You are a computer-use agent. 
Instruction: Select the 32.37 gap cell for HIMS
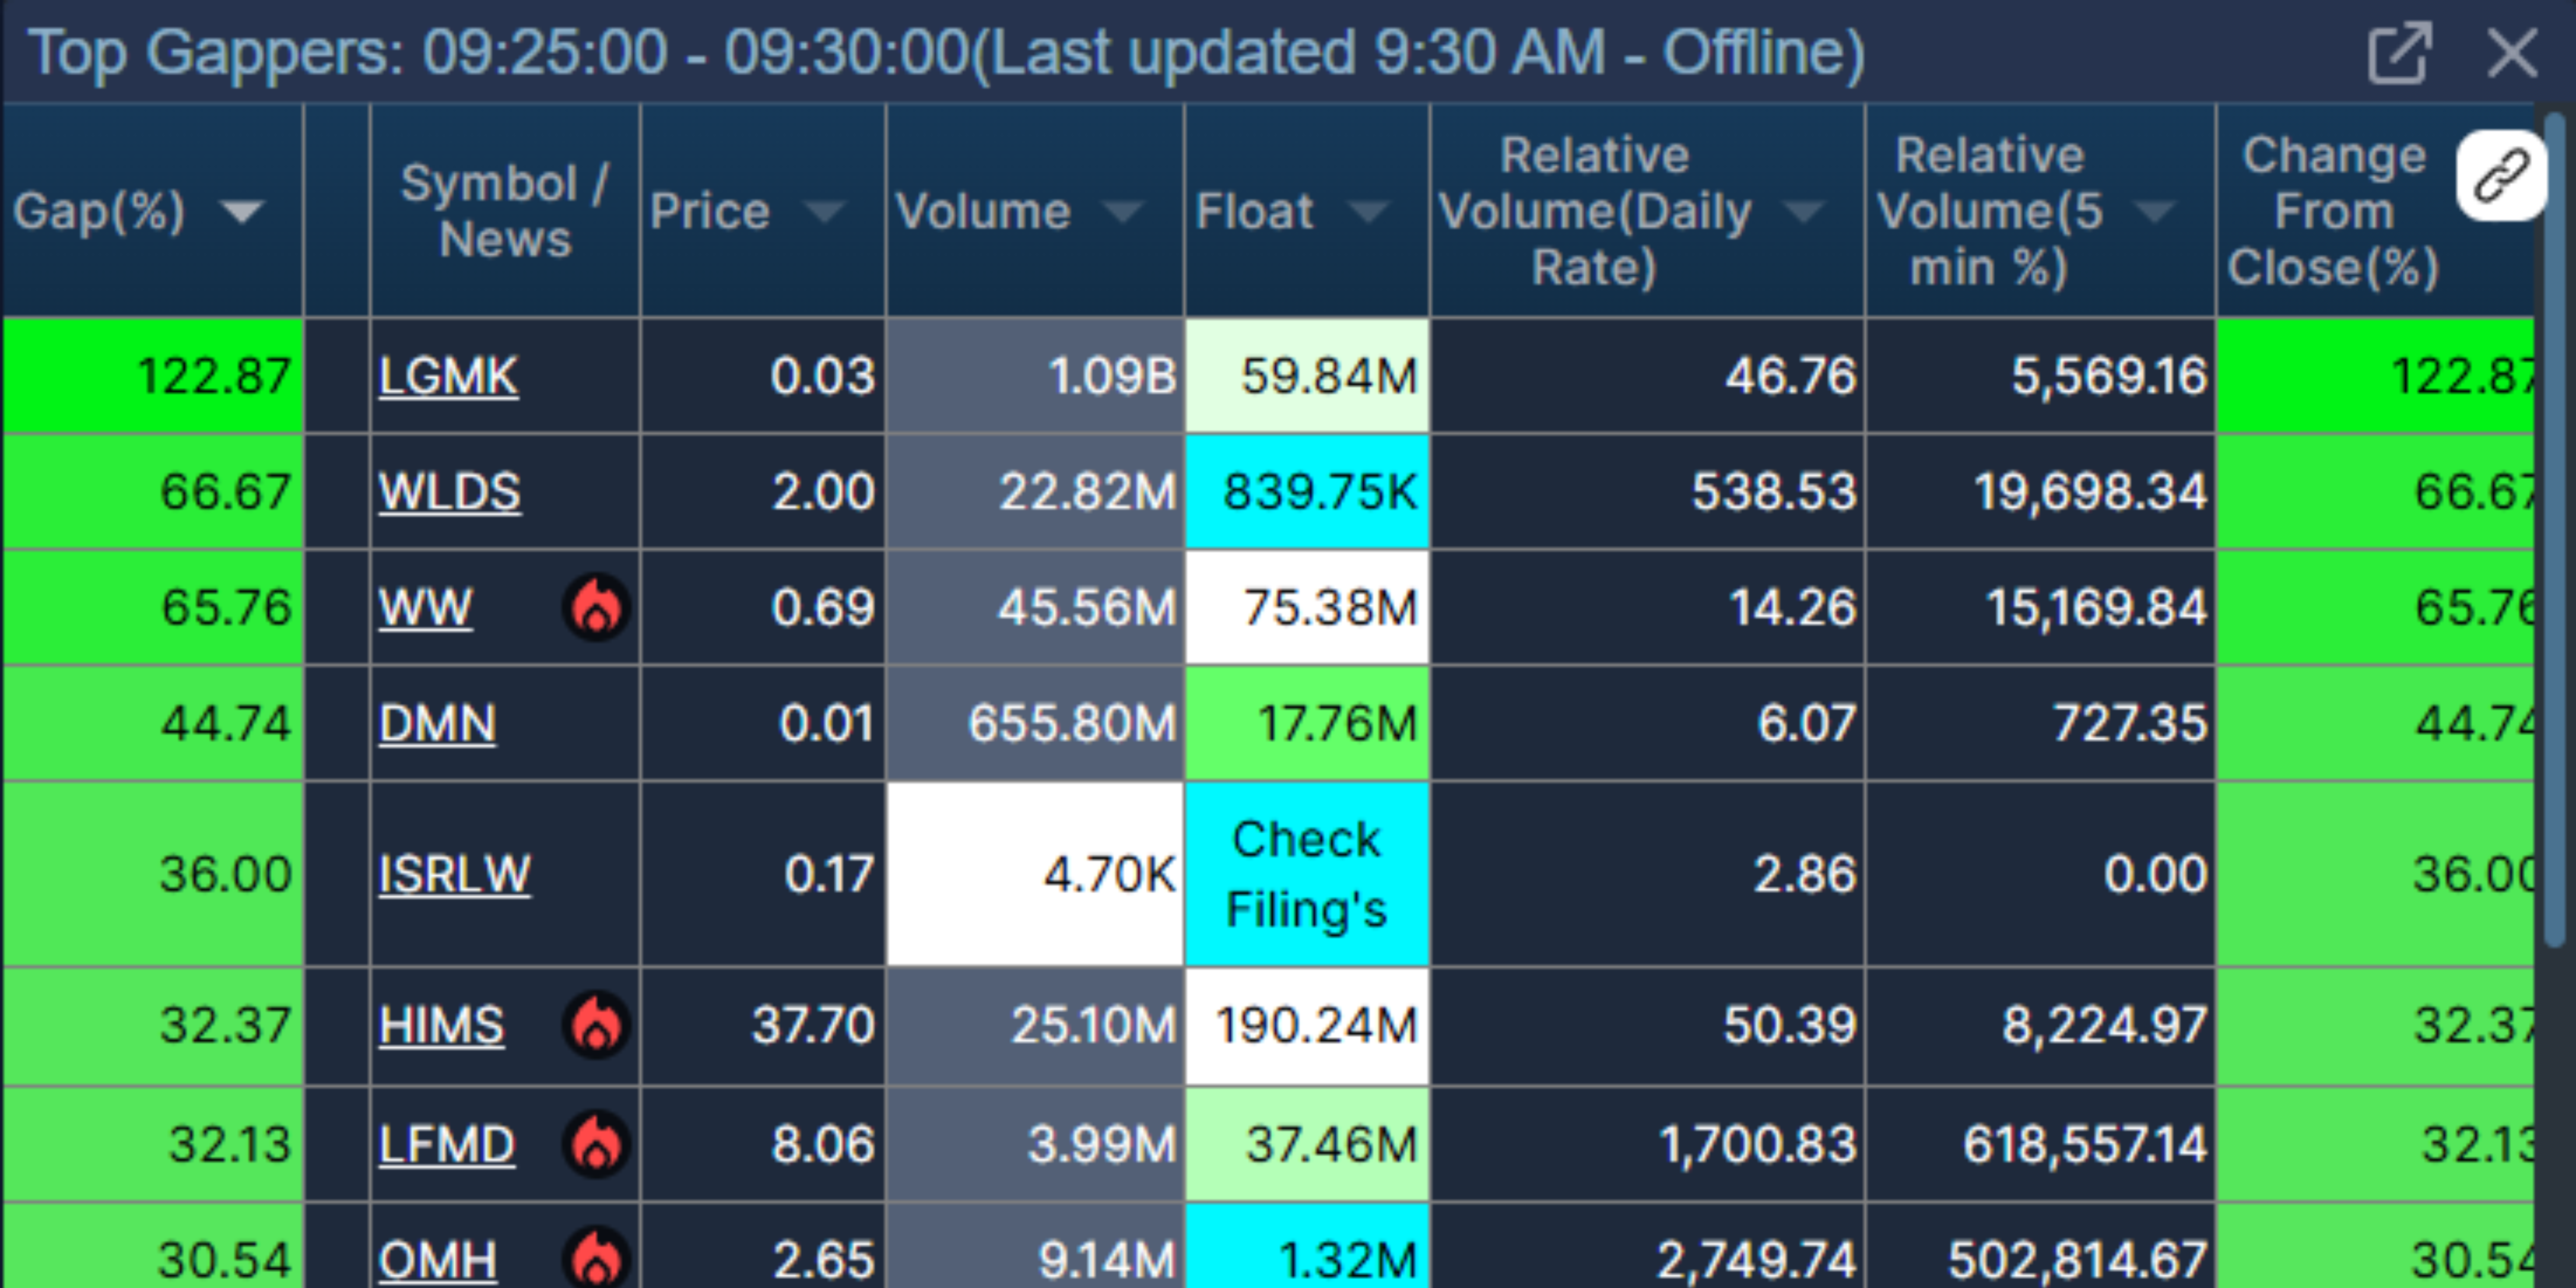tap(153, 1026)
